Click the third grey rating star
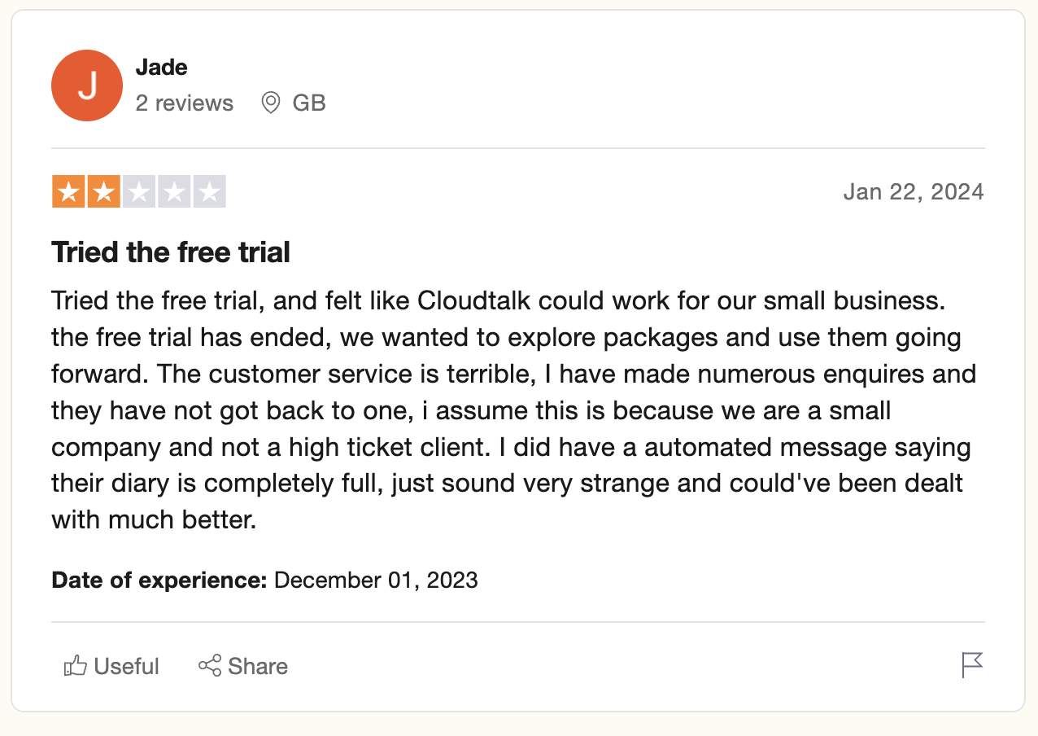Image resolution: width=1038 pixels, height=736 pixels. click(x=139, y=192)
